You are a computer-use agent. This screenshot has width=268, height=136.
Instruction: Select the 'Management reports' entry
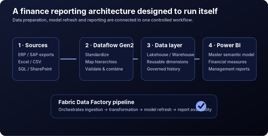click(229, 69)
